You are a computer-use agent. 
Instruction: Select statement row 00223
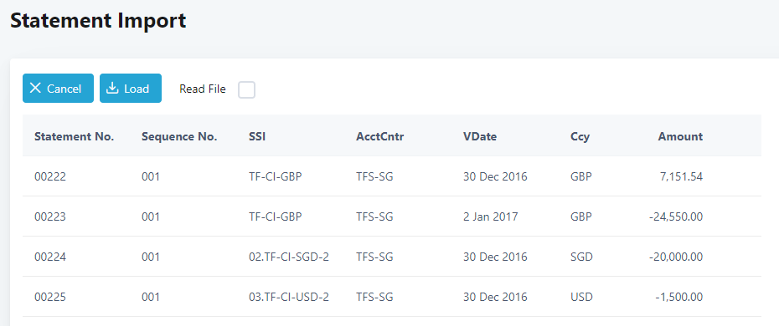pyautogui.click(x=391, y=216)
